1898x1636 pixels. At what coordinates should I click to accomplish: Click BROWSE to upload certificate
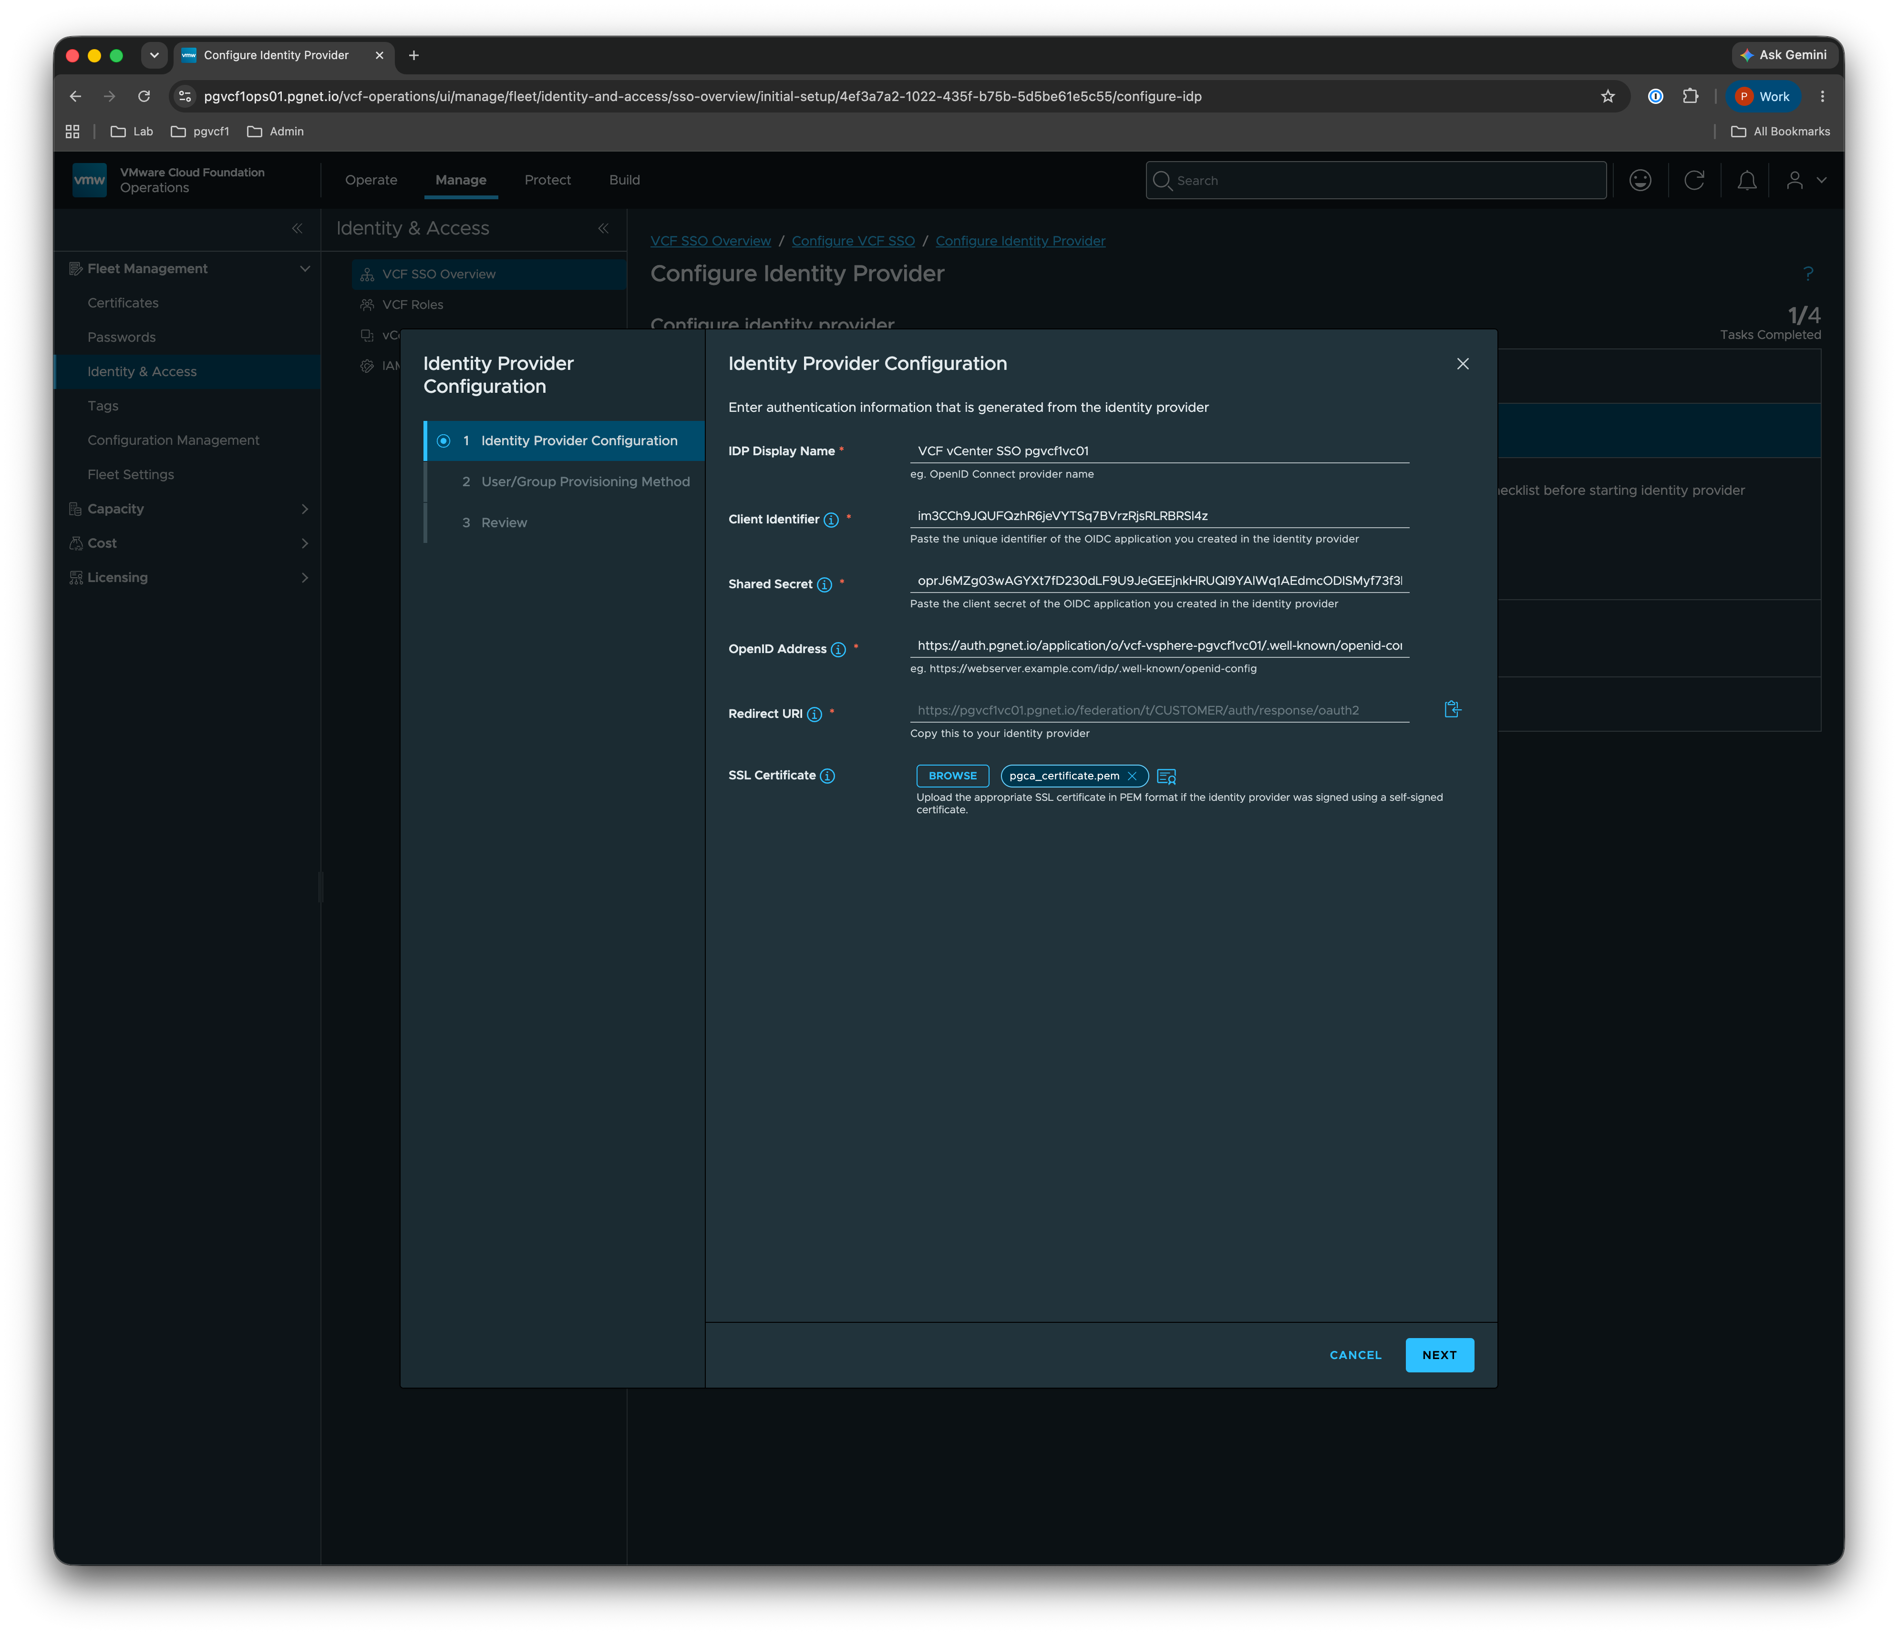[x=953, y=777]
